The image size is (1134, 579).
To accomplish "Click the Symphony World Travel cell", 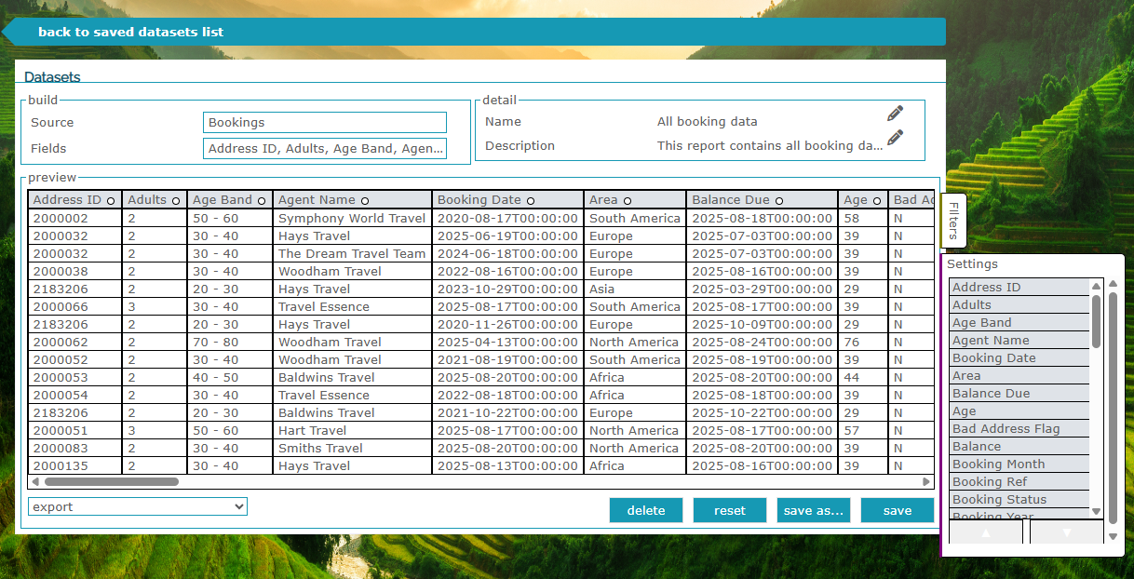I will click(x=352, y=219).
